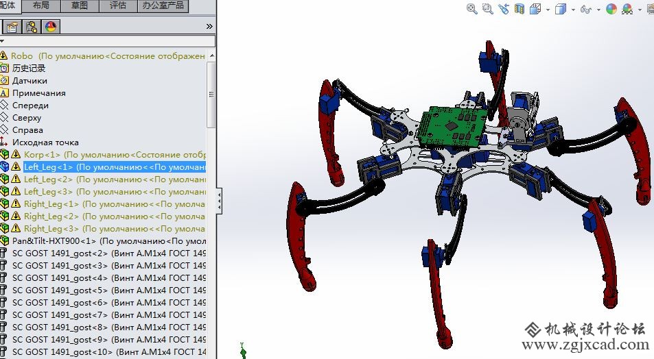Select the Исходная точка origin item
The image size is (654, 359).
tap(45, 143)
